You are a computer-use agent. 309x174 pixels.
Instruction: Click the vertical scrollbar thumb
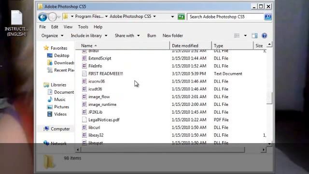click(x=269, y=98)
